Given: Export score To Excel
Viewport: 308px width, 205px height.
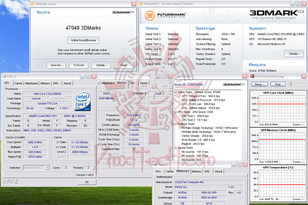Looking at the screenshot, I should click(x=79, y=65).
